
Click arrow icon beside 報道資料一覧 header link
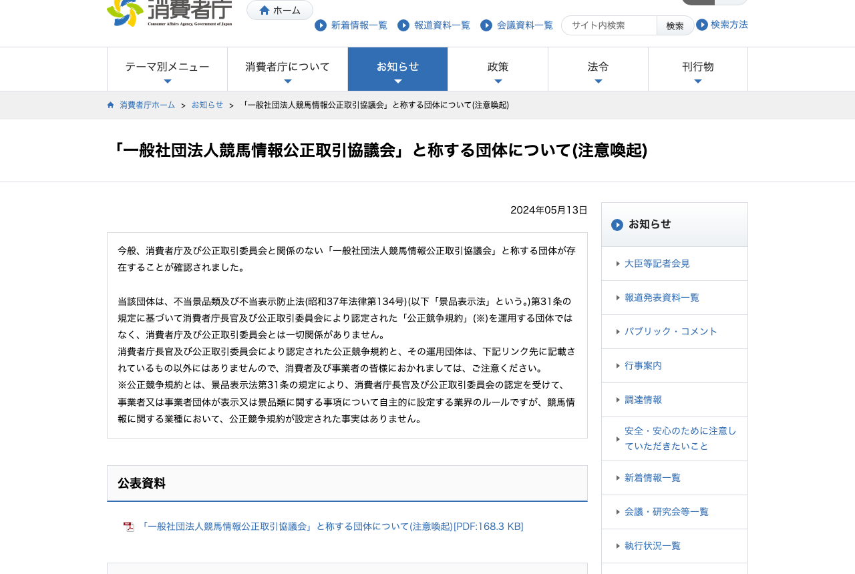[403, 25]
